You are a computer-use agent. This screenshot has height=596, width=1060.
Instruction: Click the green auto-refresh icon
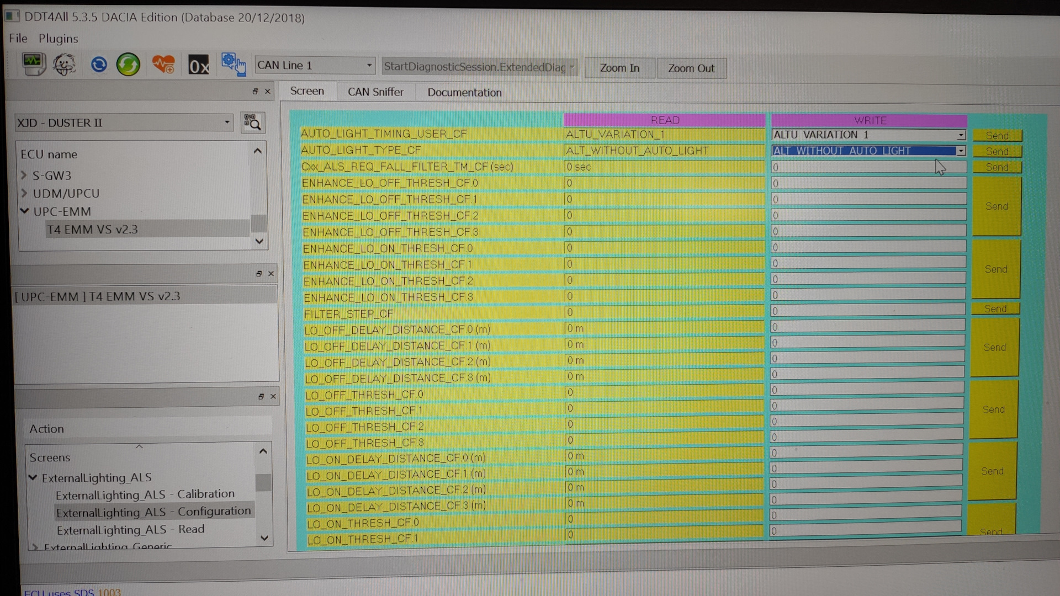coord(128,65)
